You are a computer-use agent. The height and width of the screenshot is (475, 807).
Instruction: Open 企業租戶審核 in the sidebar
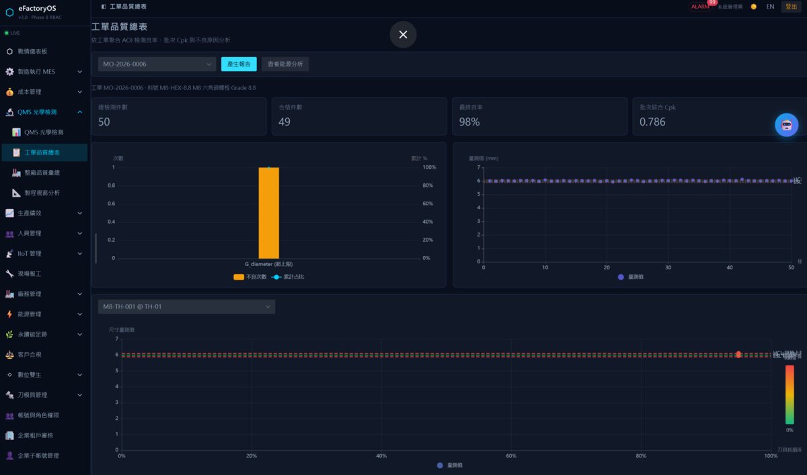(x=44, y=435)
